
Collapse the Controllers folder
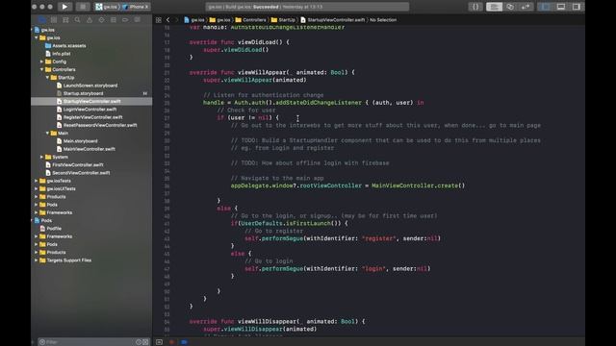click(x=42, y=69)
